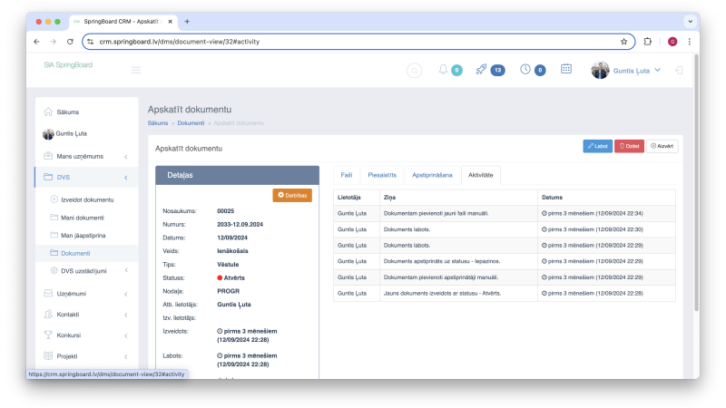Click Sākums breadcrumb link
The height and width of the screenshot is (408, 726).
coord(158,123)
